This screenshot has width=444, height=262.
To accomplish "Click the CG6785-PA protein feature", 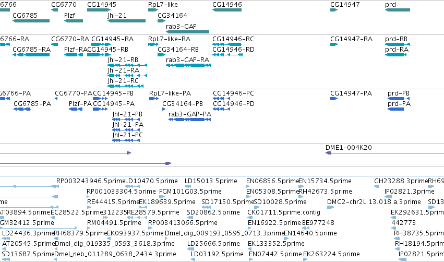I will click(x=22, y=109).
